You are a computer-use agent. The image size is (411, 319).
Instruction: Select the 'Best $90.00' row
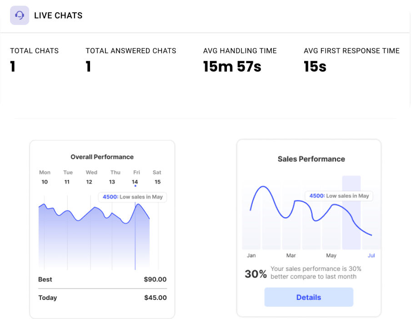102,279
